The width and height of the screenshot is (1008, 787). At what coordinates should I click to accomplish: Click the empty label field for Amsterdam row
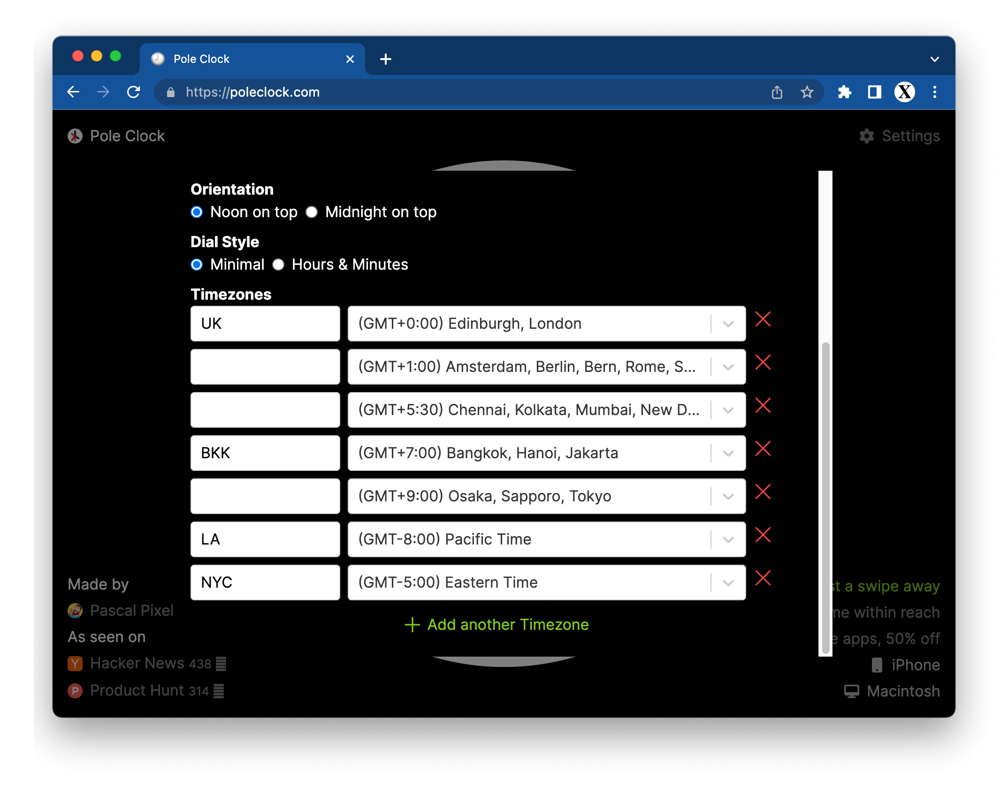tap(265, 367)
